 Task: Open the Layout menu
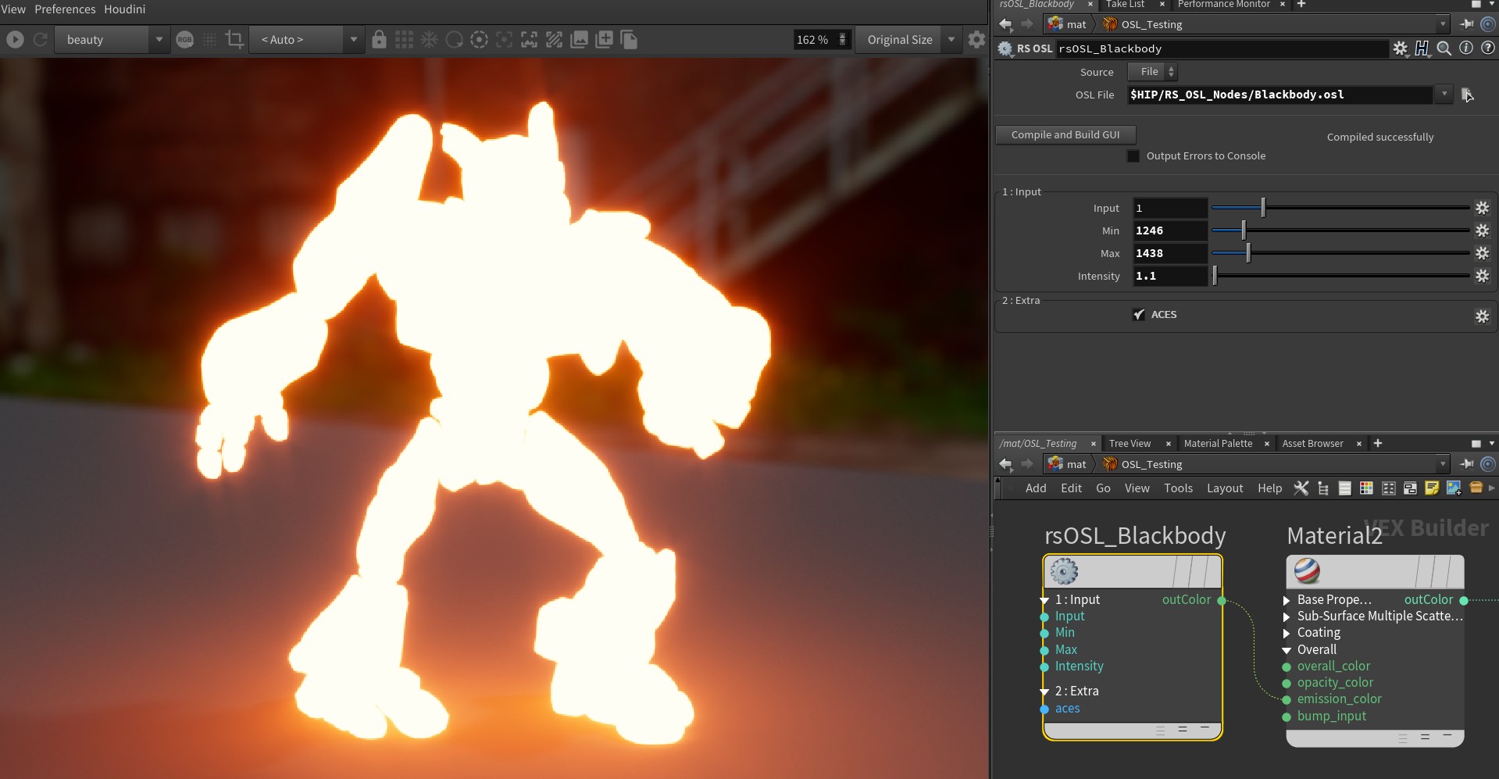[x=1225, y=488]
